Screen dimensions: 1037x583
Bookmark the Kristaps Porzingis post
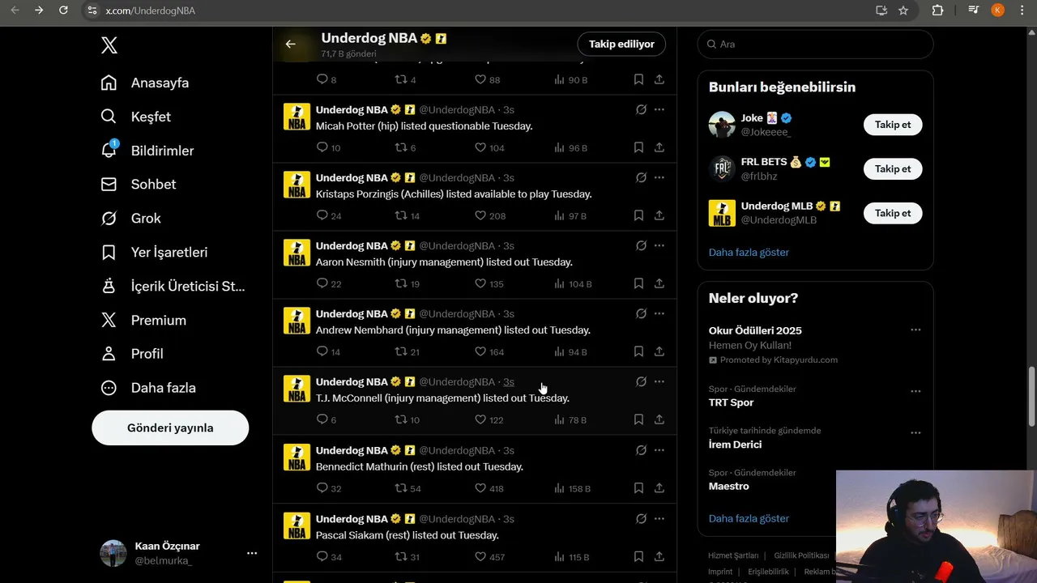(x=638, y=215)
